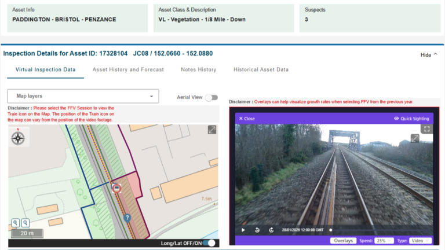Click the Overlays button

pyautogui.click(x=343, y=241)
